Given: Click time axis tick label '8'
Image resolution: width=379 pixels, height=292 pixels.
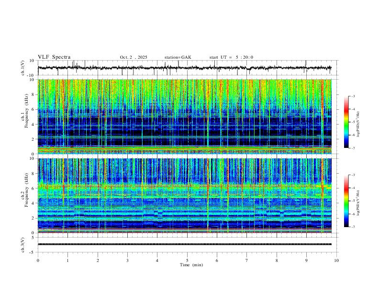Looking at the screenshot, I should (x=277, y=261).
